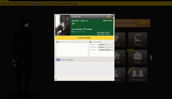Click the 25 notification badge above Buzón

click(130, 51)
